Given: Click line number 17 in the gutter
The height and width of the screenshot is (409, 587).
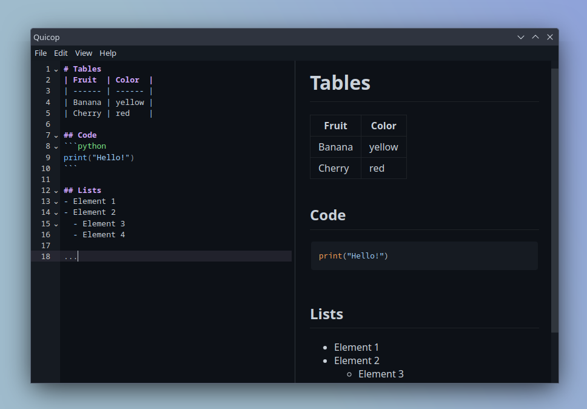Looking at the screenshot, I should 45,245.
